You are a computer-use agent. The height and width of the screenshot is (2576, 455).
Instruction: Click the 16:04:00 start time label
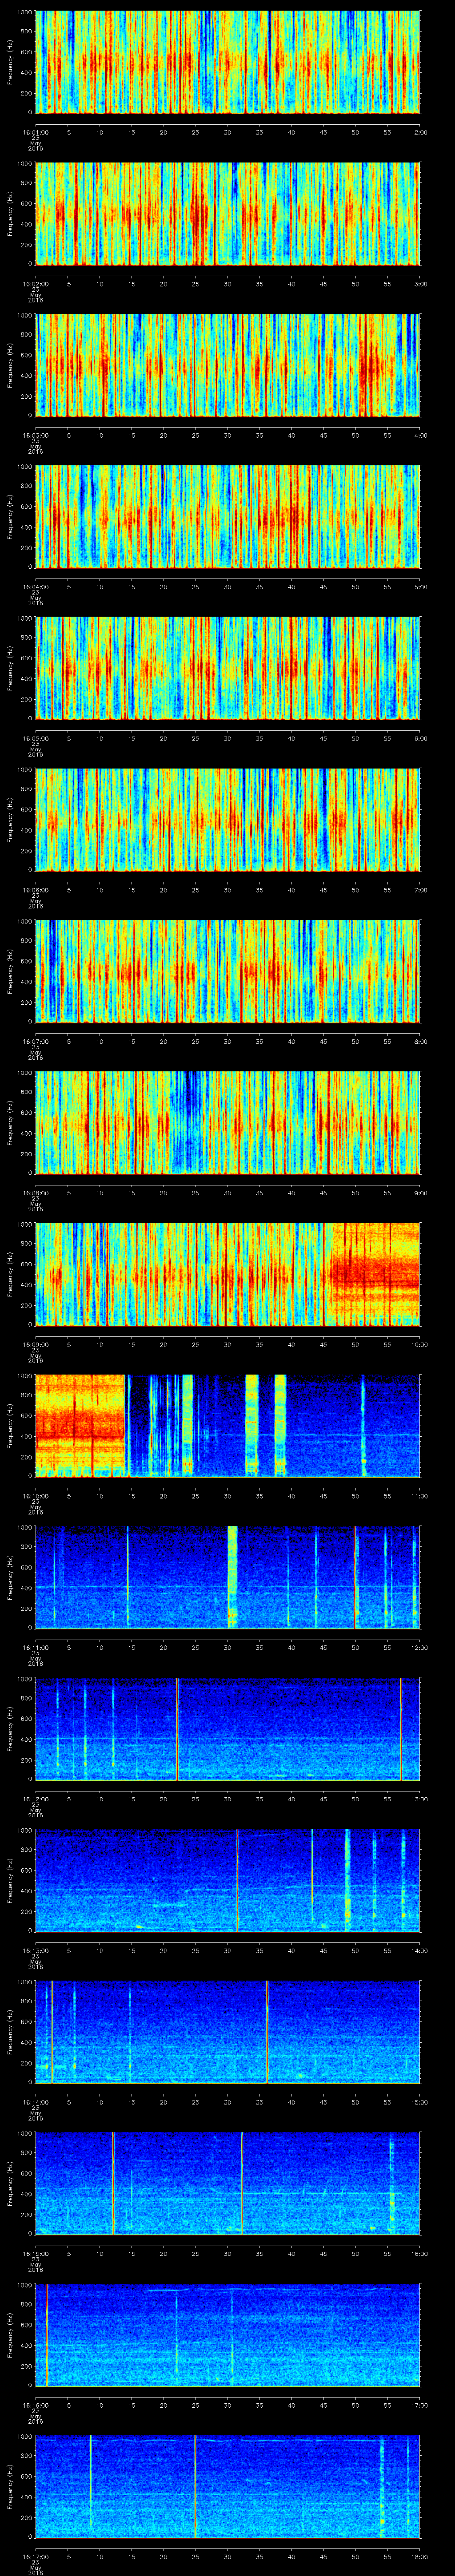[x=35, y=587]
